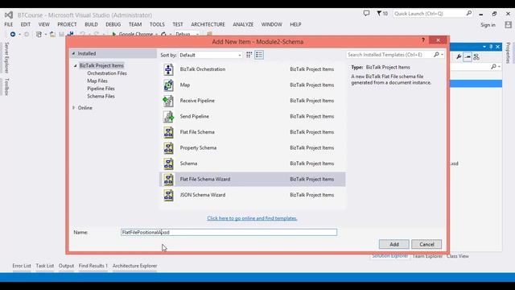Select BizTalk Orchestration template icon
515x290 pixels.
168,69
